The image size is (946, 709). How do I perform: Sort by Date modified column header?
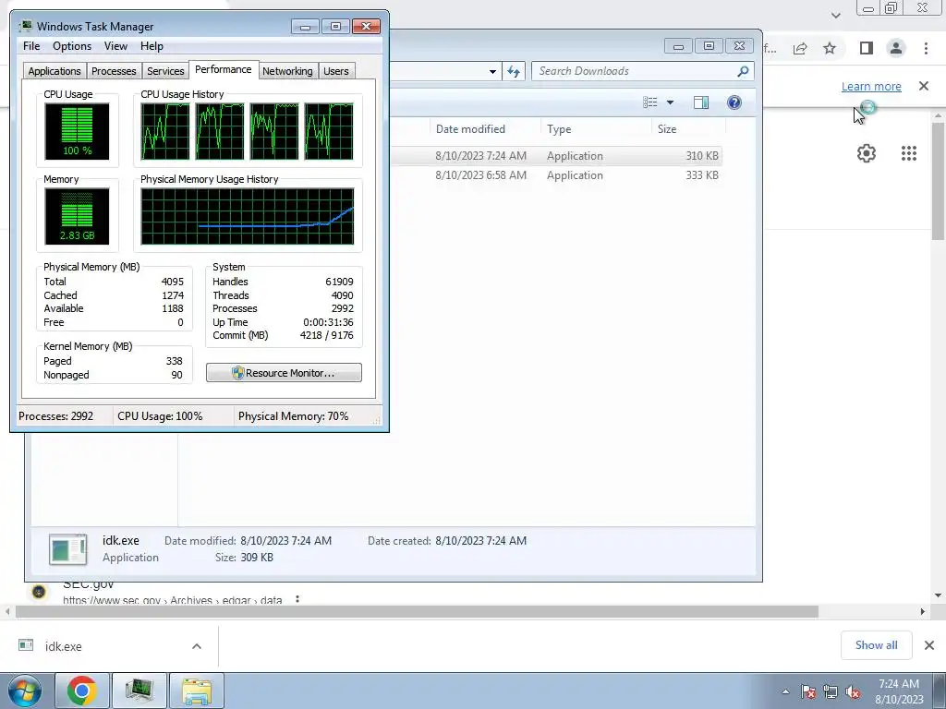470,129
